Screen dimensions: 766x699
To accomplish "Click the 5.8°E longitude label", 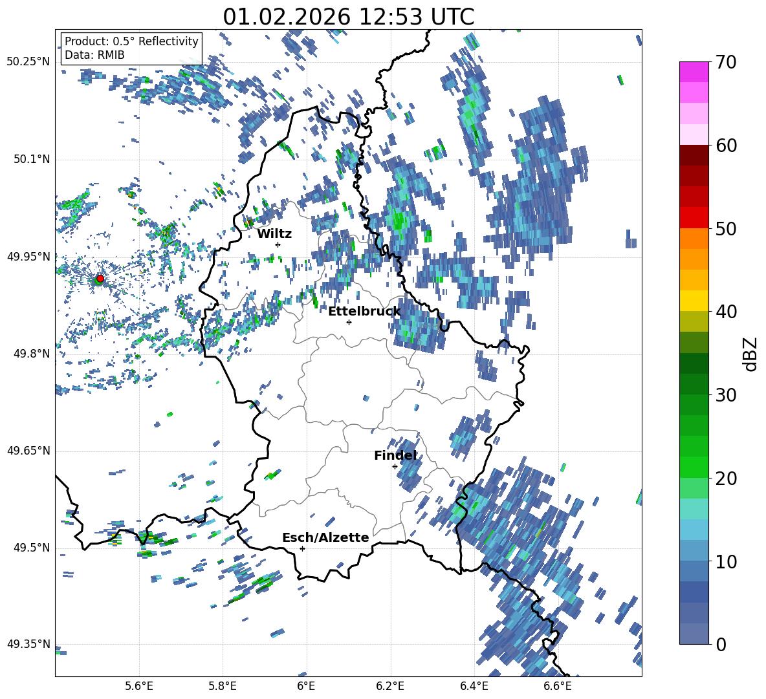I will point(223,686).
